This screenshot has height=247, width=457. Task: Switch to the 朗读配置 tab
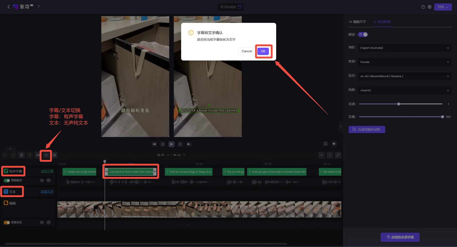pyautogui.click(x=382, y=22)
